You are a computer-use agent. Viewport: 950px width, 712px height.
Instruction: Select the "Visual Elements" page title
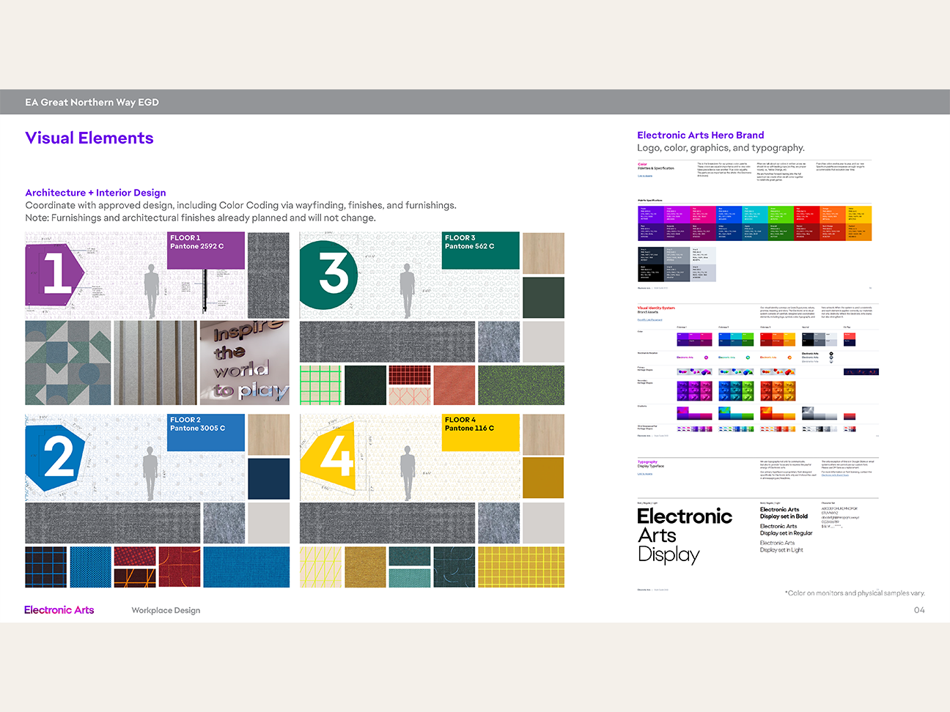(x=89, y=138)
